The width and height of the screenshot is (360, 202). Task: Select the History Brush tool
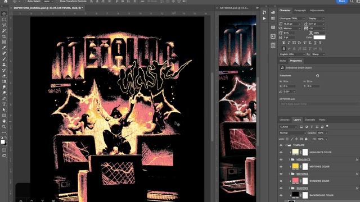[x=4, y=70]
